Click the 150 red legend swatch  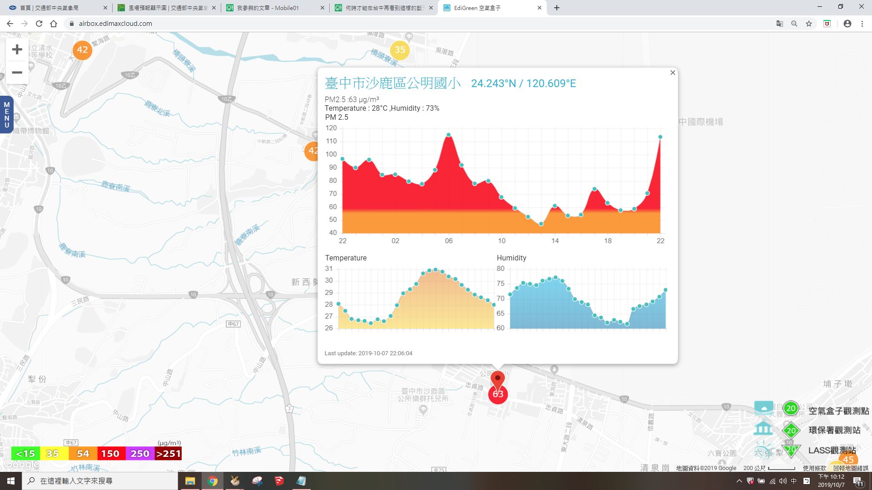(x=110, y=454)
